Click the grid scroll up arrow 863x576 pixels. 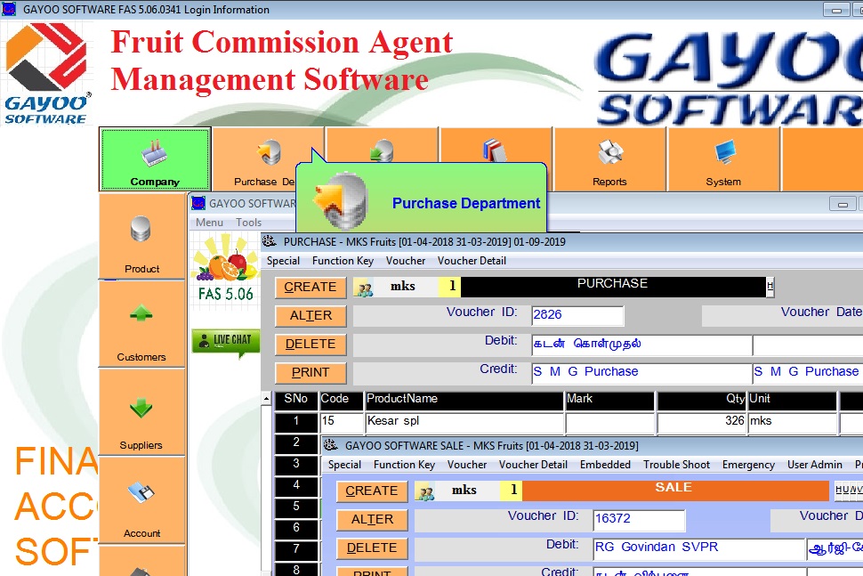click(266, 399)
